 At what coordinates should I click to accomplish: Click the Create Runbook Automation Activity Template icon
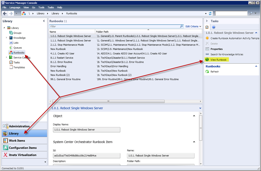click(207, 38)
